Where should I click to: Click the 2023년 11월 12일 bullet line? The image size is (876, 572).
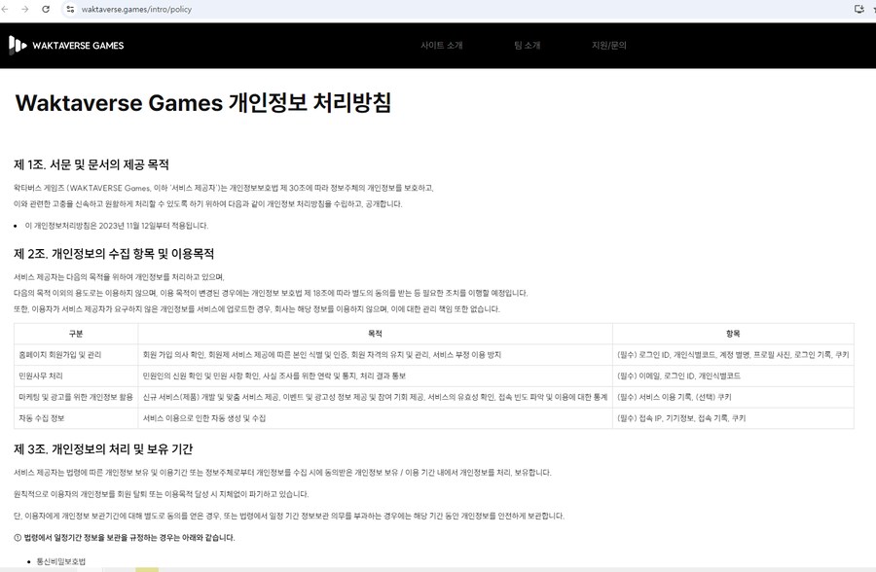(x=116, y=226)
